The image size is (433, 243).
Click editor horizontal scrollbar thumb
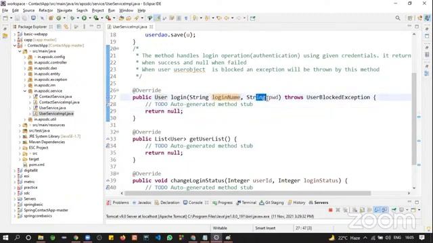248,193
